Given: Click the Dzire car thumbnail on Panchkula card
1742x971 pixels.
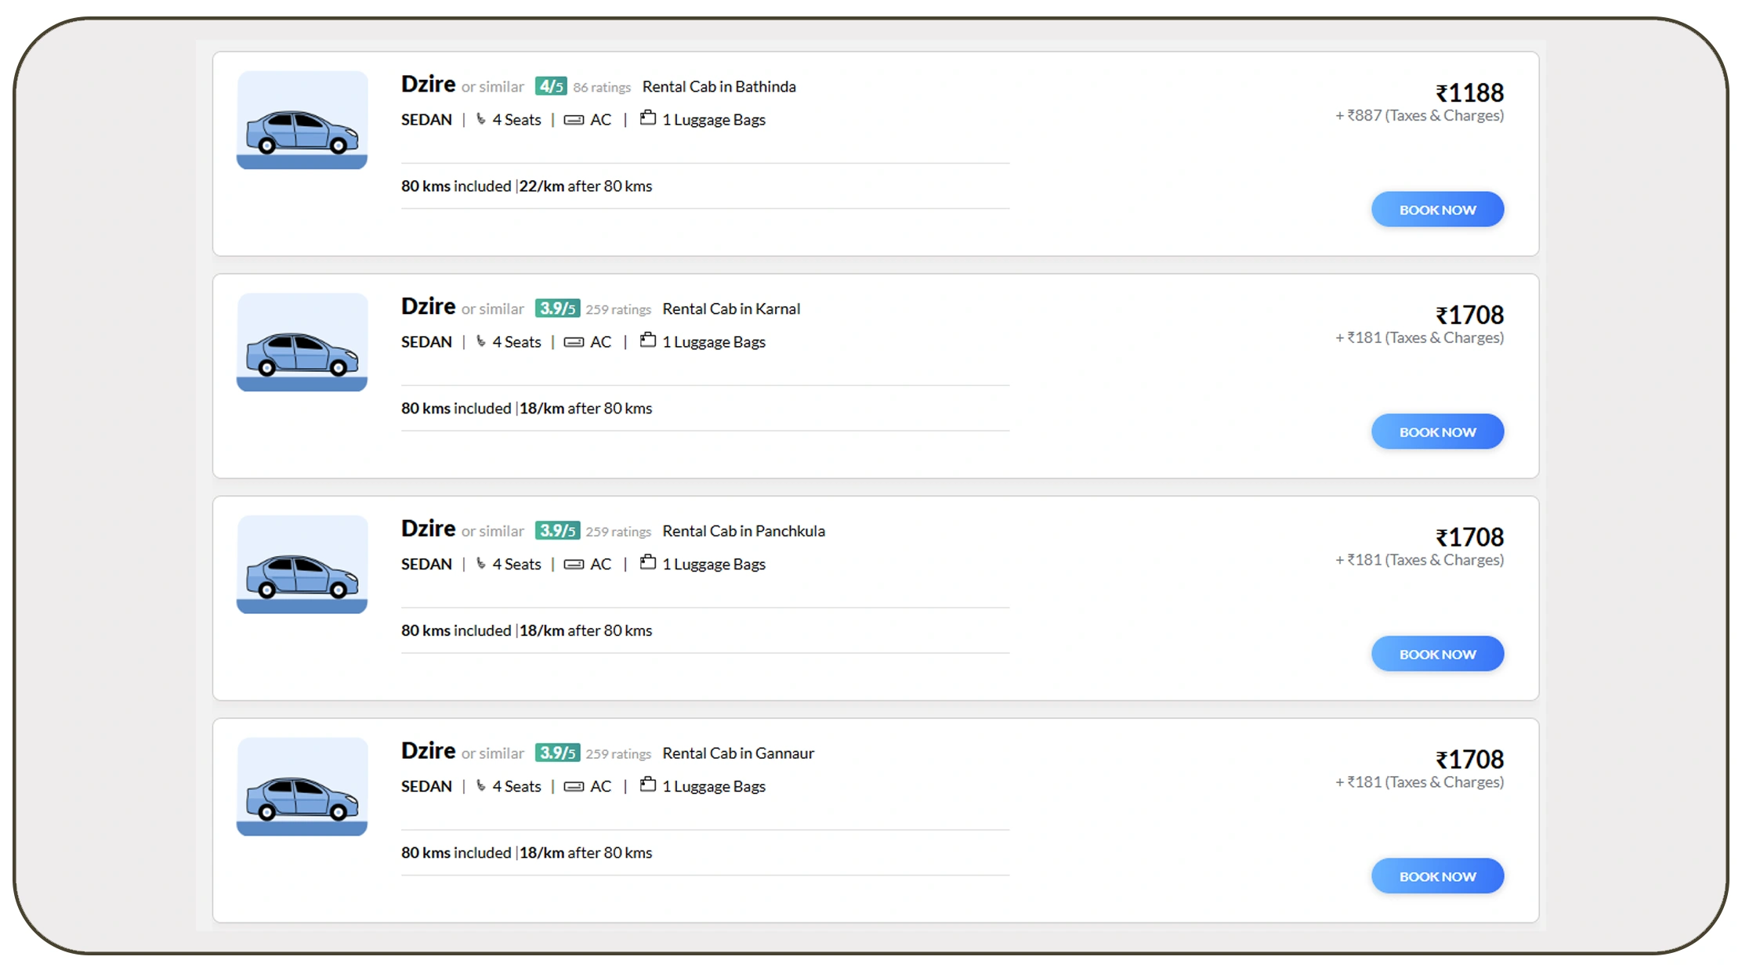Looking at the screenshot, I should (x=302, y=564).
